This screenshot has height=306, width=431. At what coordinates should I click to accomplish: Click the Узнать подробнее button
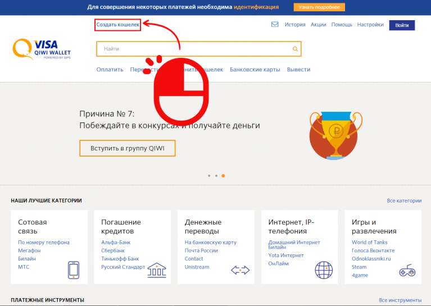click(319, 7)
